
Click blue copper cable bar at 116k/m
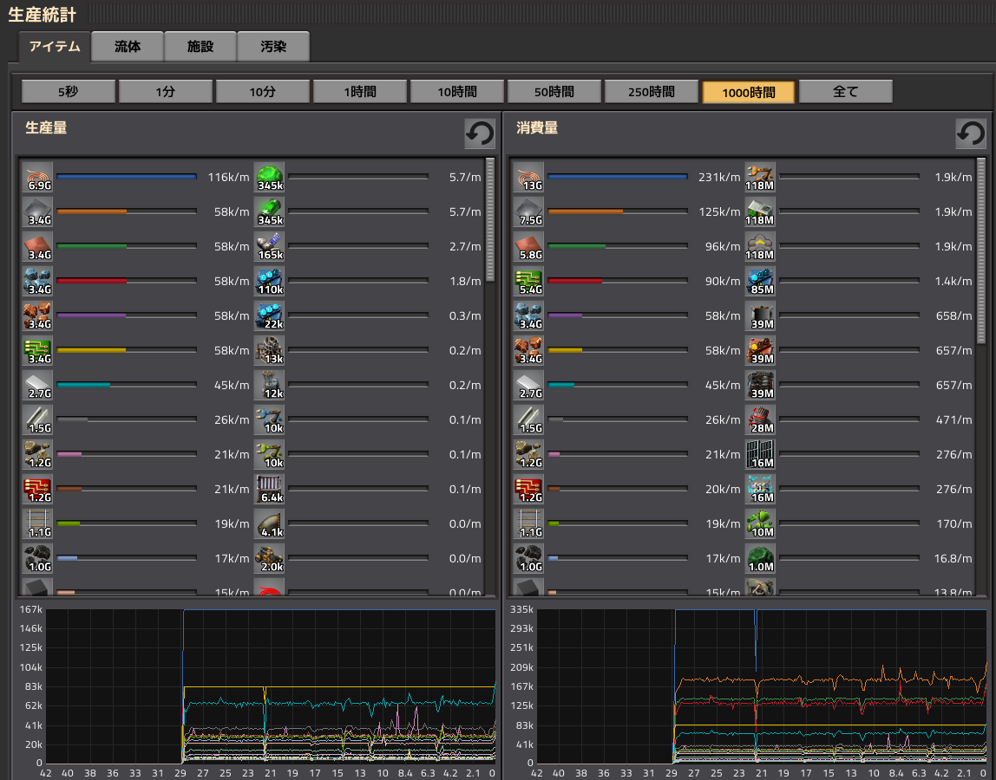click(x=127, y=177)
